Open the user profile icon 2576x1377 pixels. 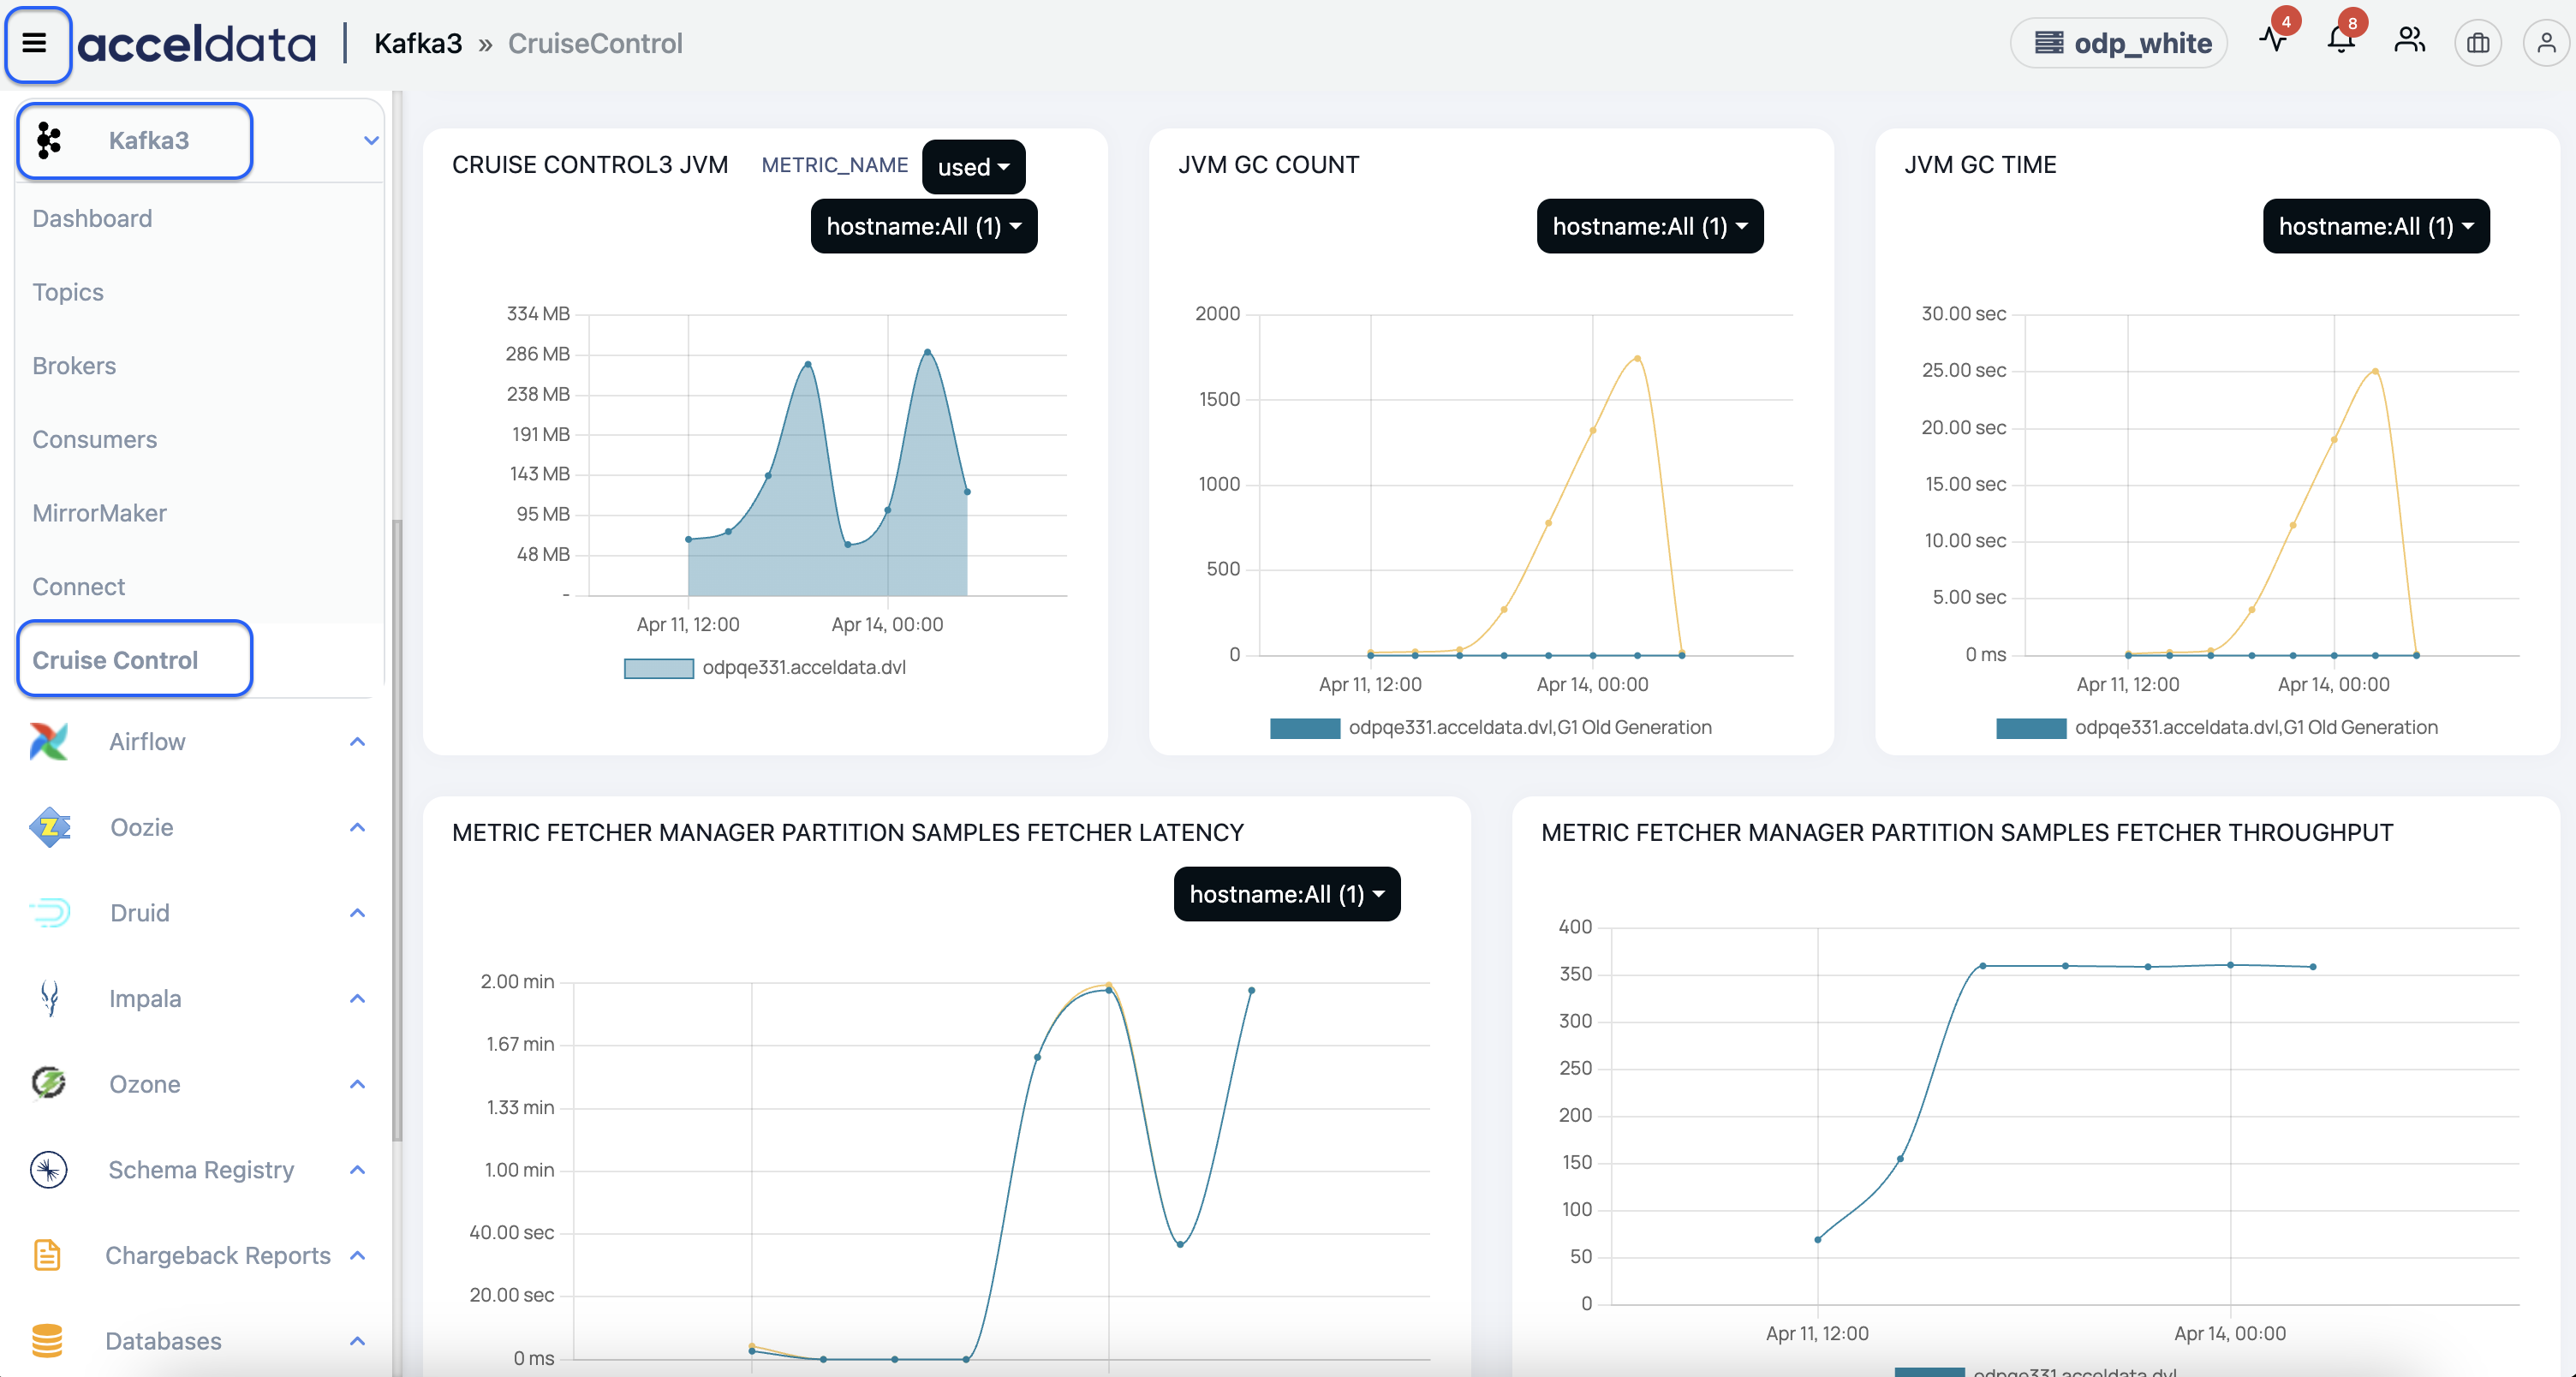pyautogui.click(x=2546, y=43)
